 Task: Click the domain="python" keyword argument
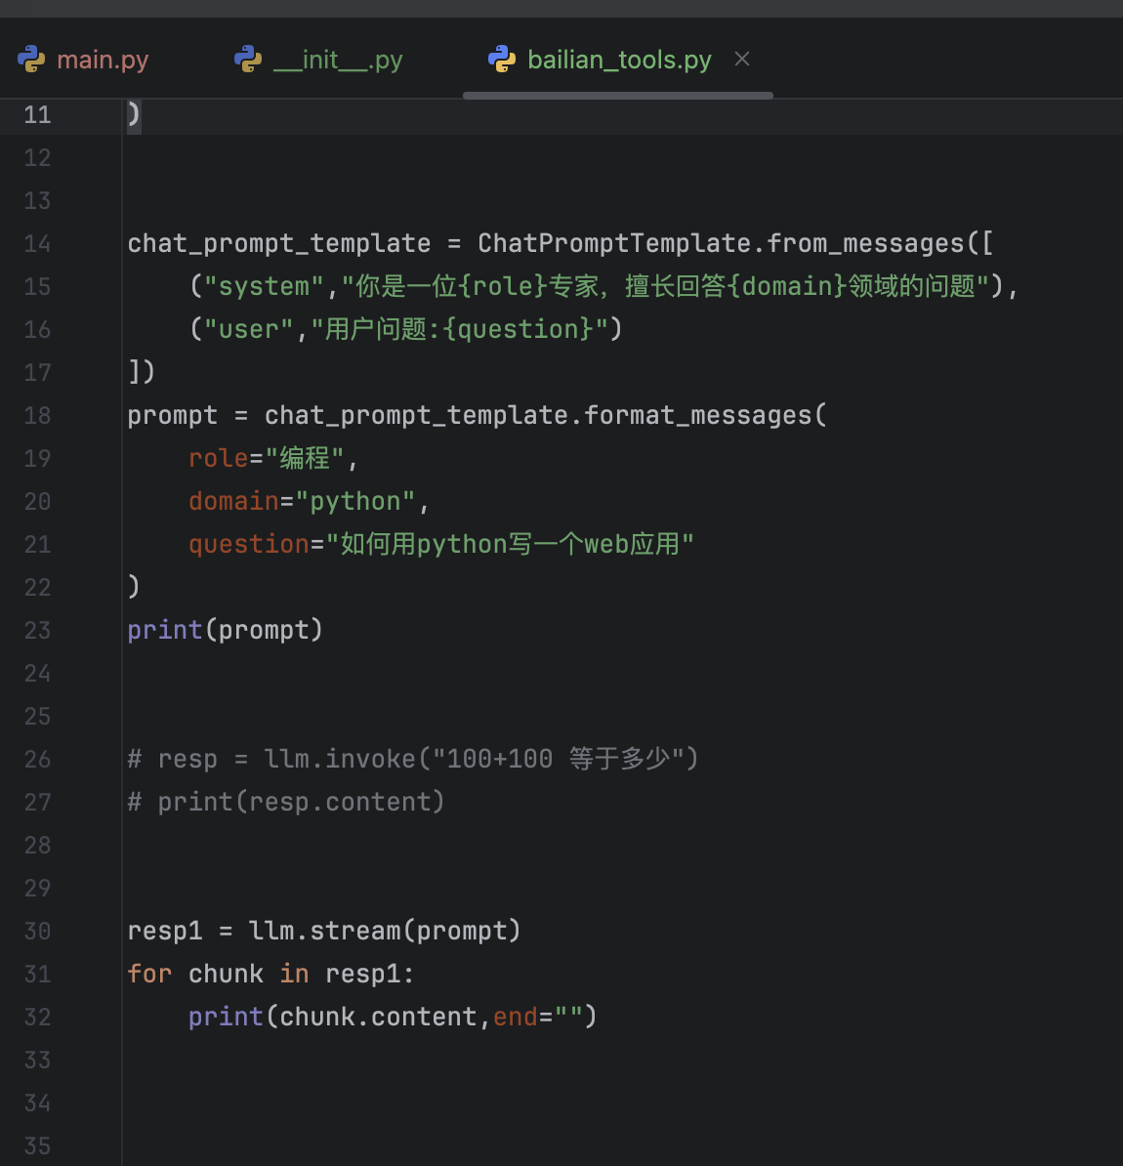point(301,502)
